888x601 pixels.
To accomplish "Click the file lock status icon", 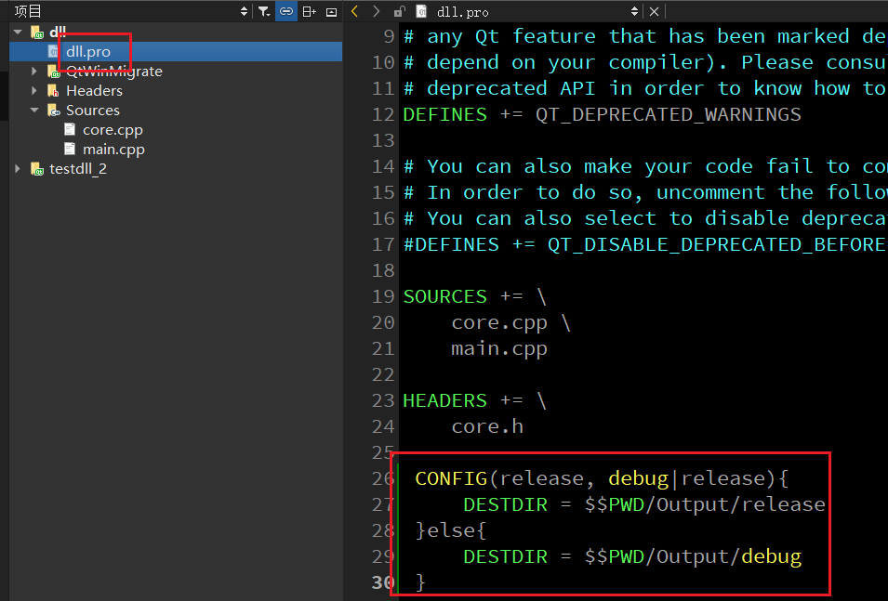I will click(x=399, y=11).
